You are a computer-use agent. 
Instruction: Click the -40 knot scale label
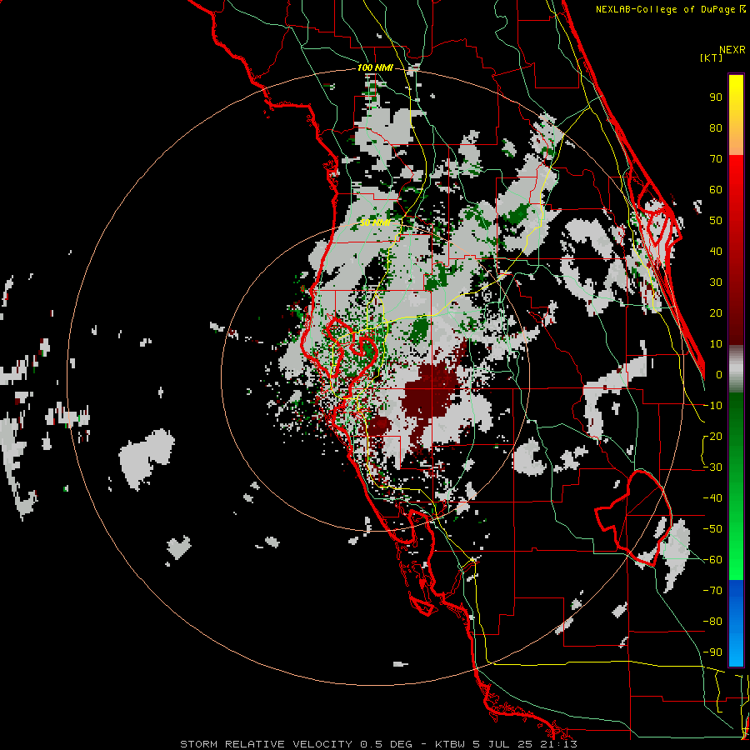pos(712,498)
